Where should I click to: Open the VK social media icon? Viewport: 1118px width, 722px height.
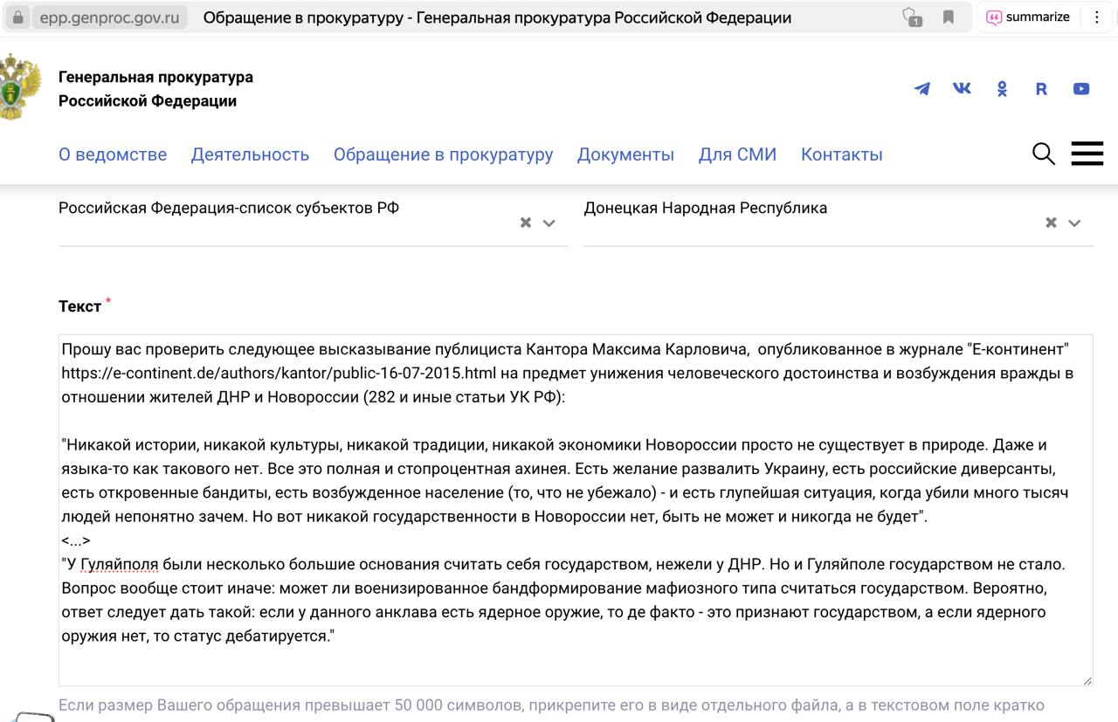click(962, 88)
